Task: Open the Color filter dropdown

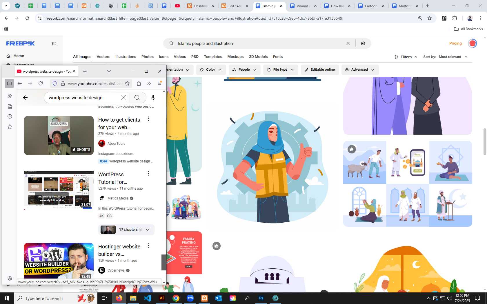Action: point(211,70)
